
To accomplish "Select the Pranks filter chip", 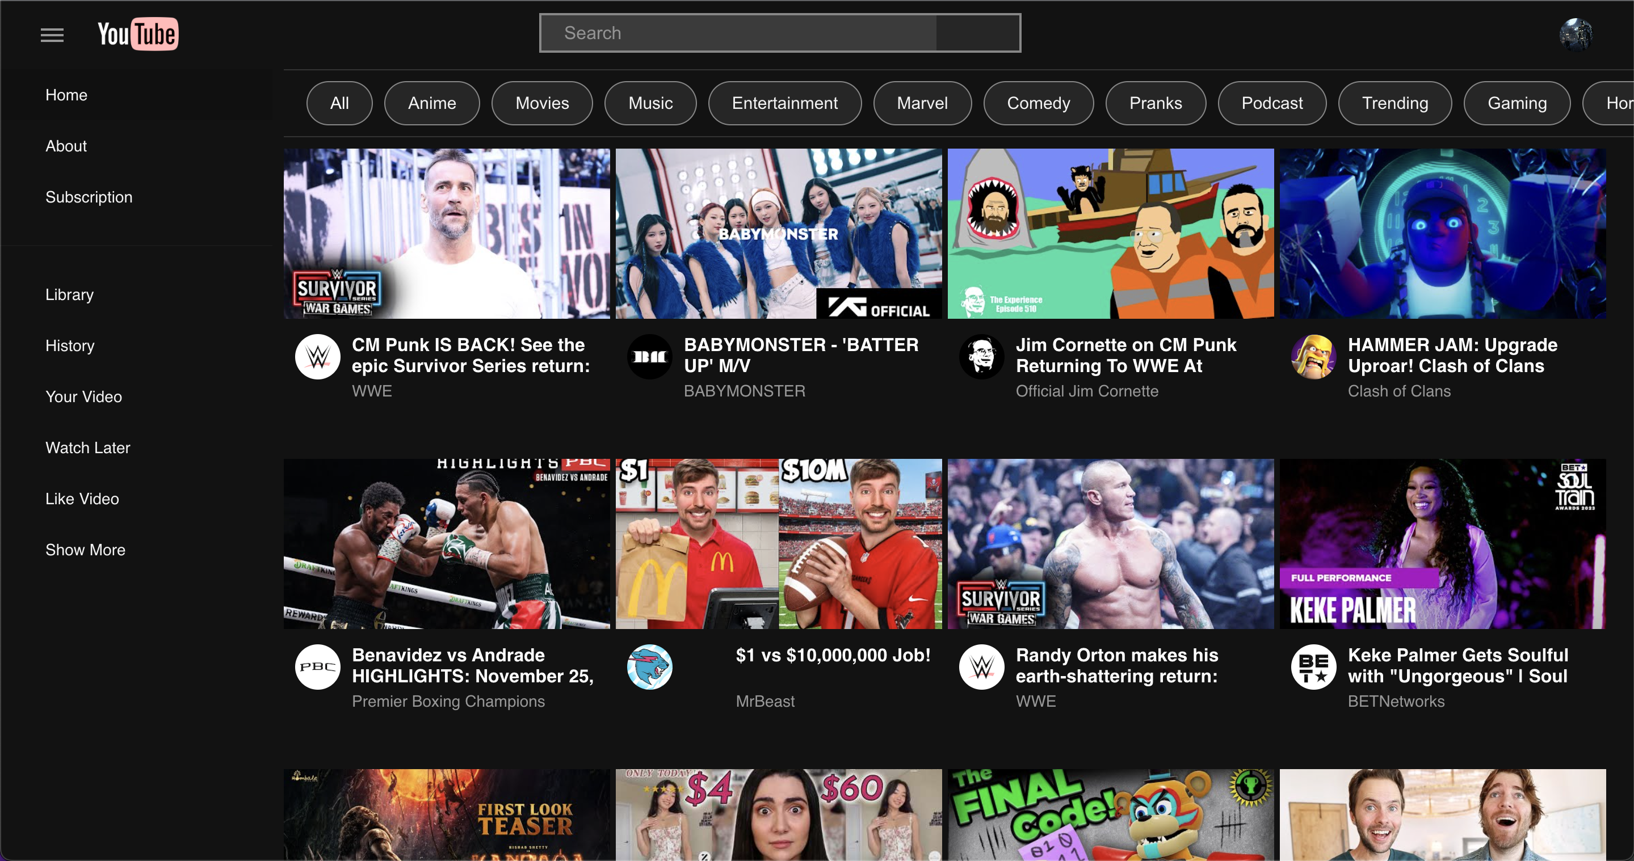I will pyautogui.click(x=1156, y=103).
